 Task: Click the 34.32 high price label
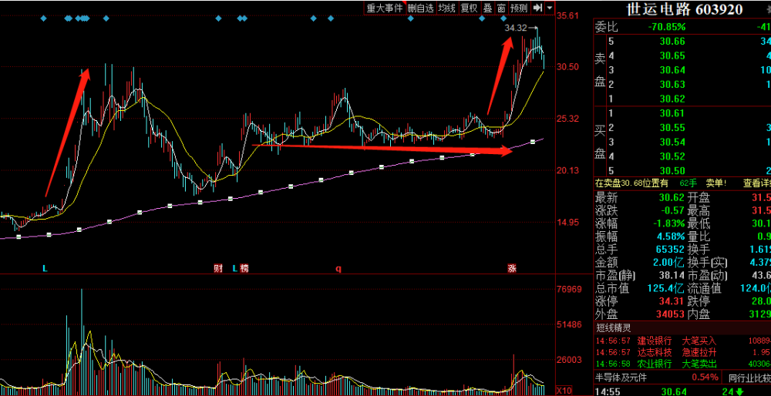coord(515,28)
